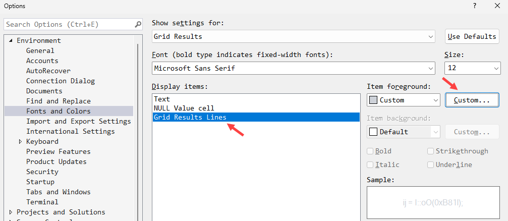The image size is (508, 221).
Task: Expand the Keyboard tree node
Action: click(20, 142)
